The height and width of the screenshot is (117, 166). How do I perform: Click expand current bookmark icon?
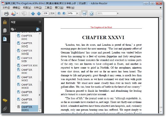coord(38,29)
